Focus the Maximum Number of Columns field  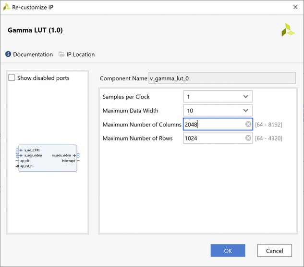214,124
